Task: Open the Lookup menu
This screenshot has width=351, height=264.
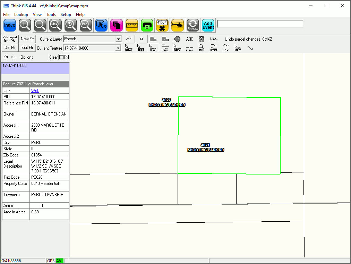Action: [21, 15]
